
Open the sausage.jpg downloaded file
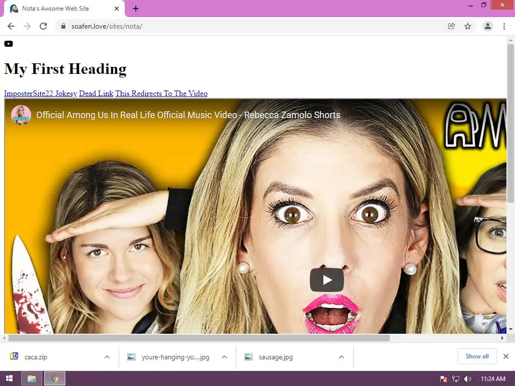point(276,357)
